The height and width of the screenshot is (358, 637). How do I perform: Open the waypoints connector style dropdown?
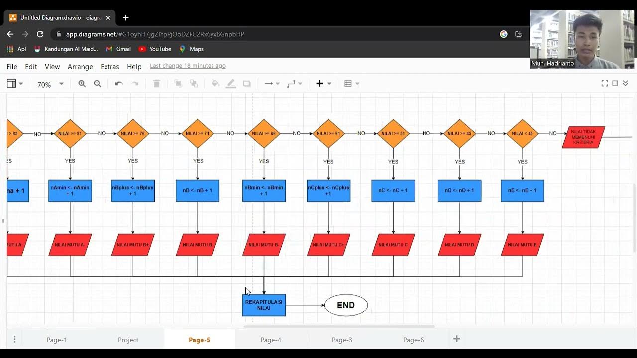click(295, 84)
